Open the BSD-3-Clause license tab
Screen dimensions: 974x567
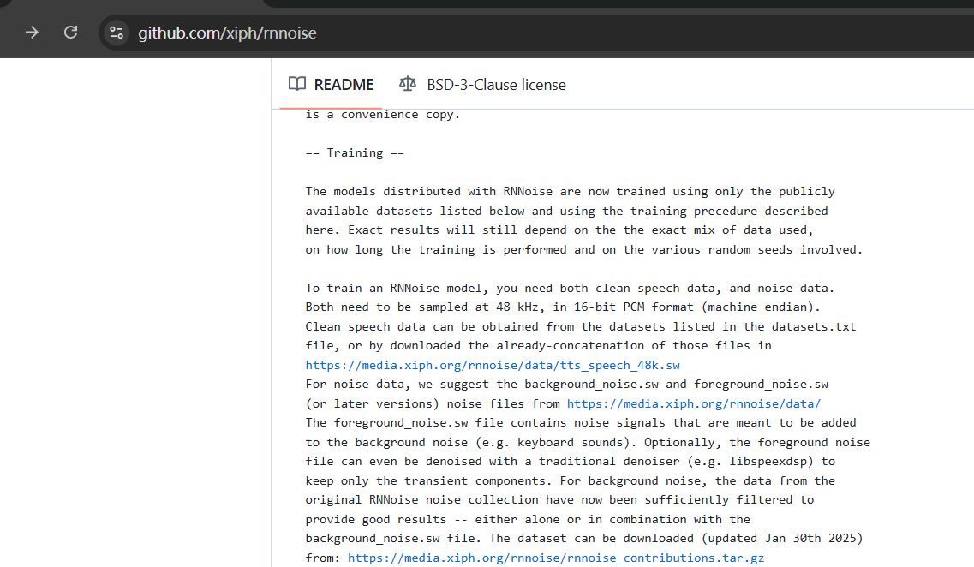(x=482, y=85)
